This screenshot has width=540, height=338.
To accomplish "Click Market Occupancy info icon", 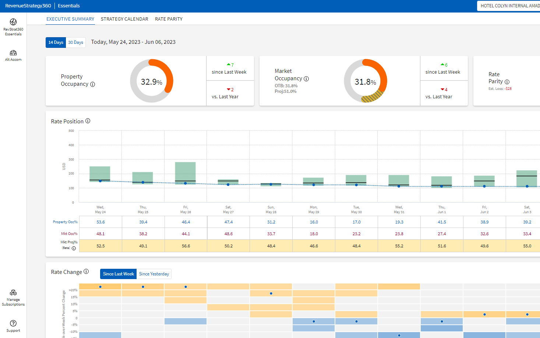I will pyautogui.click(x=306, y=79).
